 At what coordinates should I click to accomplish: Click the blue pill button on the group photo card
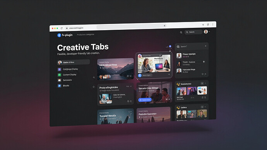145,100
